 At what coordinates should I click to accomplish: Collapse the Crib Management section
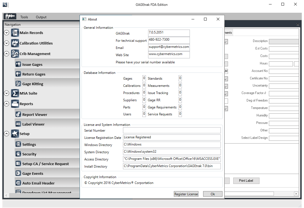pos(7,54)
